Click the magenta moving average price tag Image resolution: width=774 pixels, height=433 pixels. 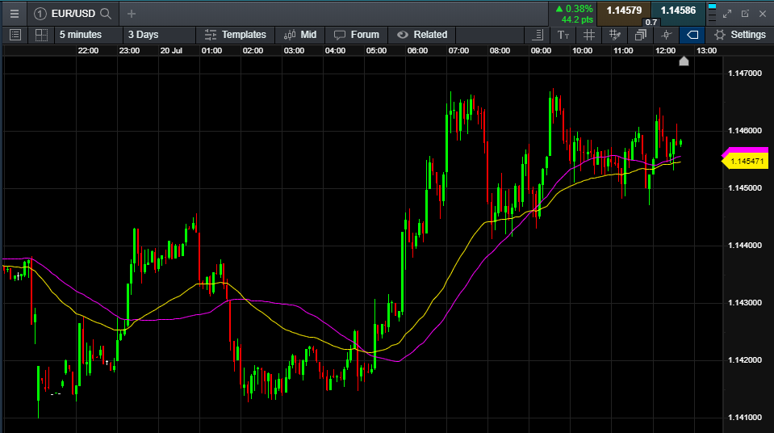pyautogui.click(x=746, y=150)
